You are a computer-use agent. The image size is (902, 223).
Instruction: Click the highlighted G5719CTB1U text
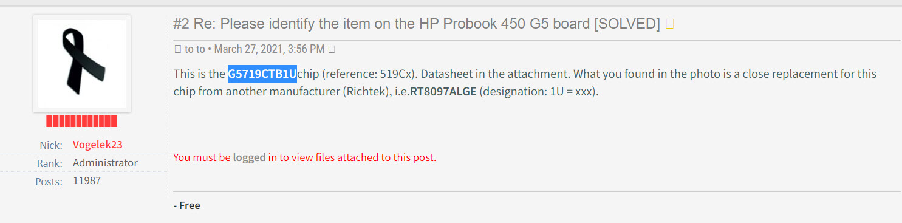262,74
